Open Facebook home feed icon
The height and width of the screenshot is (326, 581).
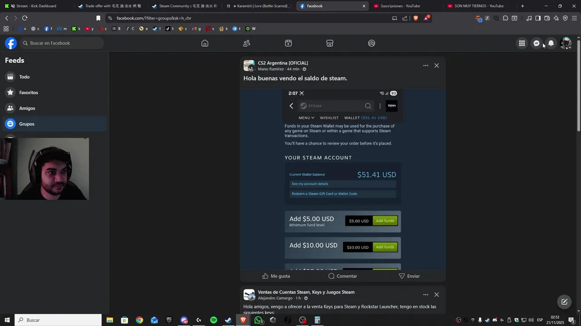(x=205, y=43)
